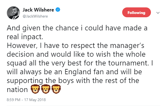Click the word 'manager's' in the tweet
Image resolution: width=166 pixels, height=106 pixels.
click(127, 46)
